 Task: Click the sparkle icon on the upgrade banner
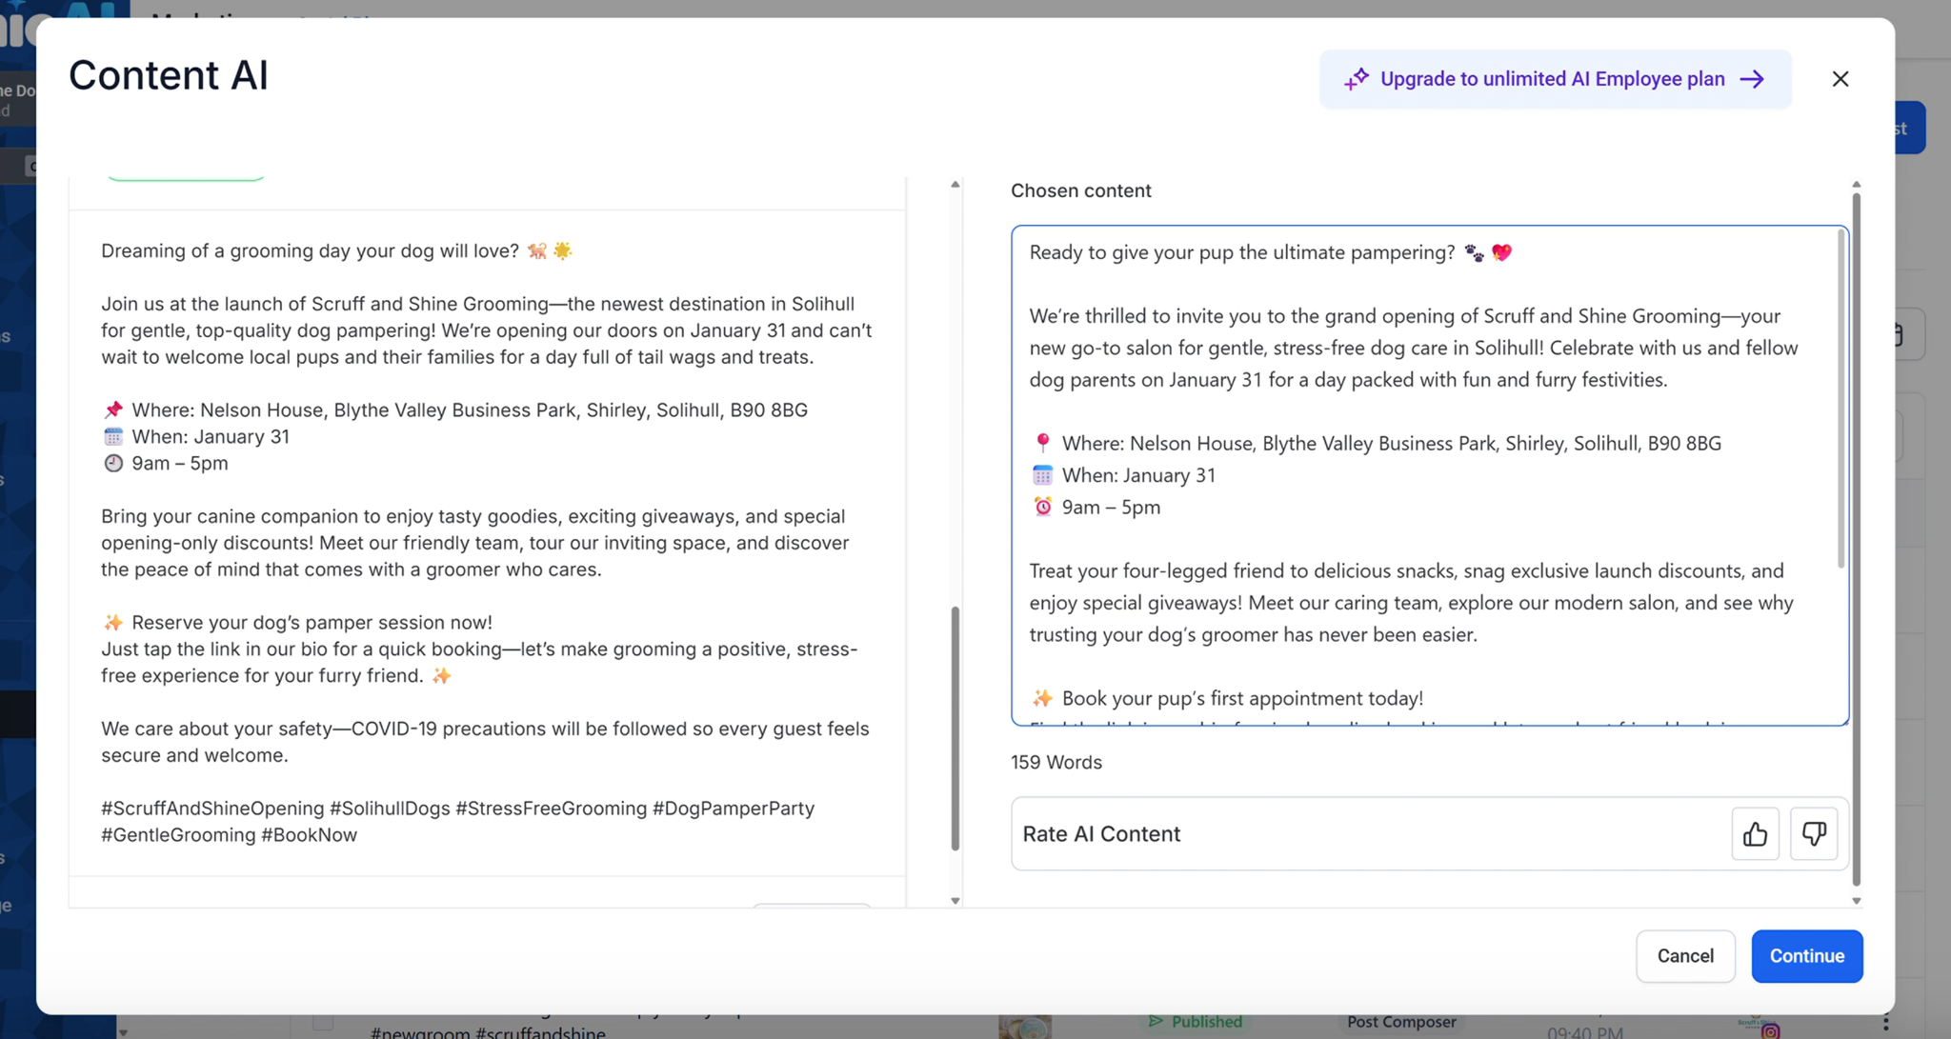point(1357,79)
